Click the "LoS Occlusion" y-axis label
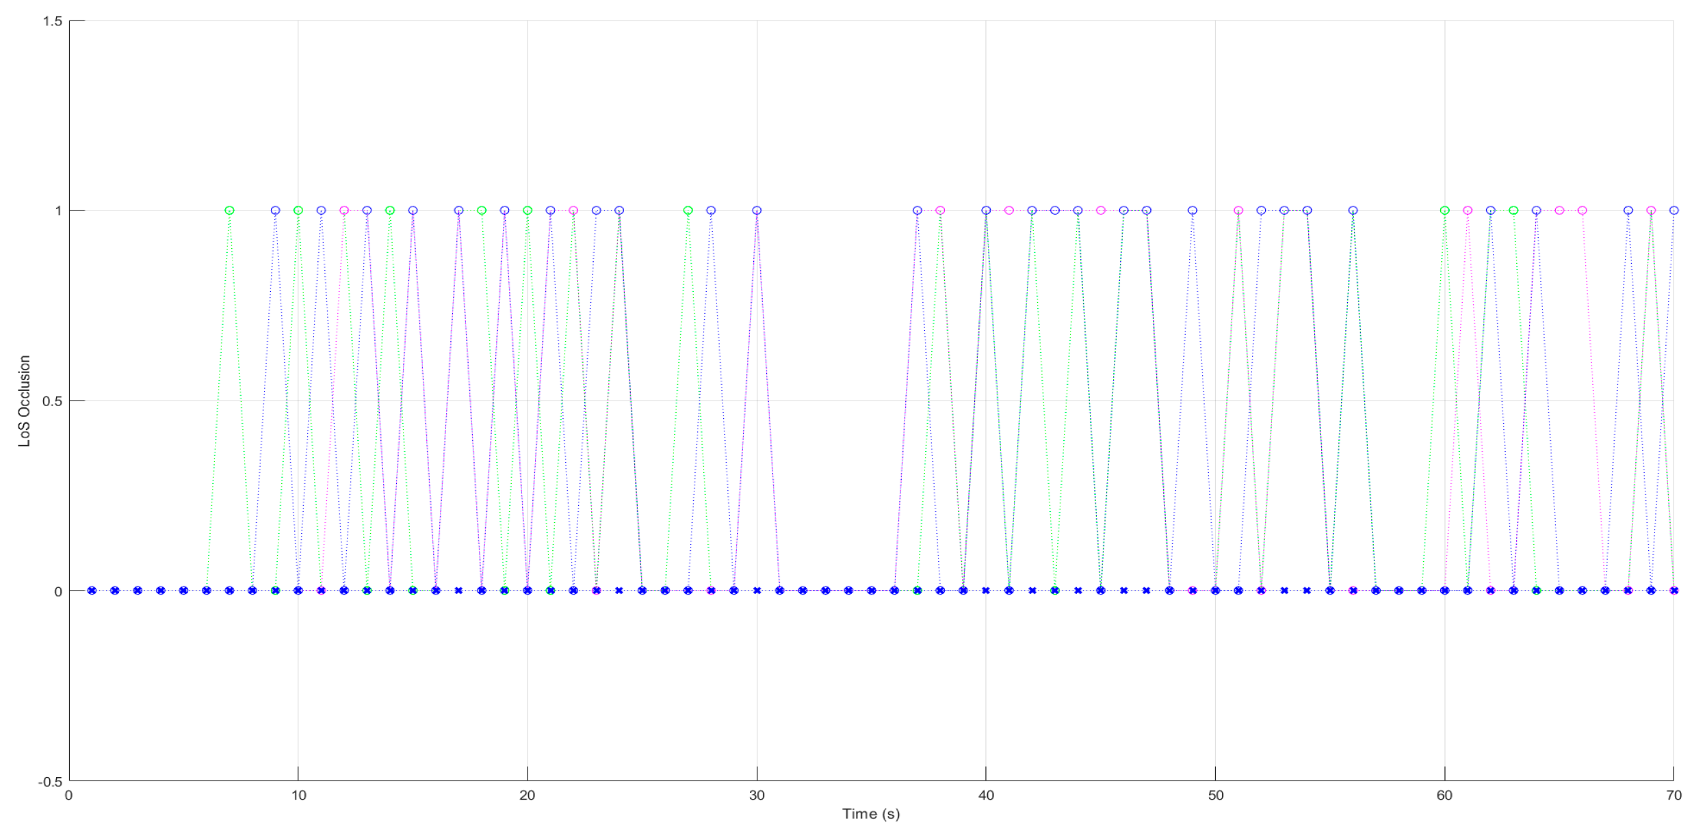This screenshot has width=1692, height=840. click(25, 401)
